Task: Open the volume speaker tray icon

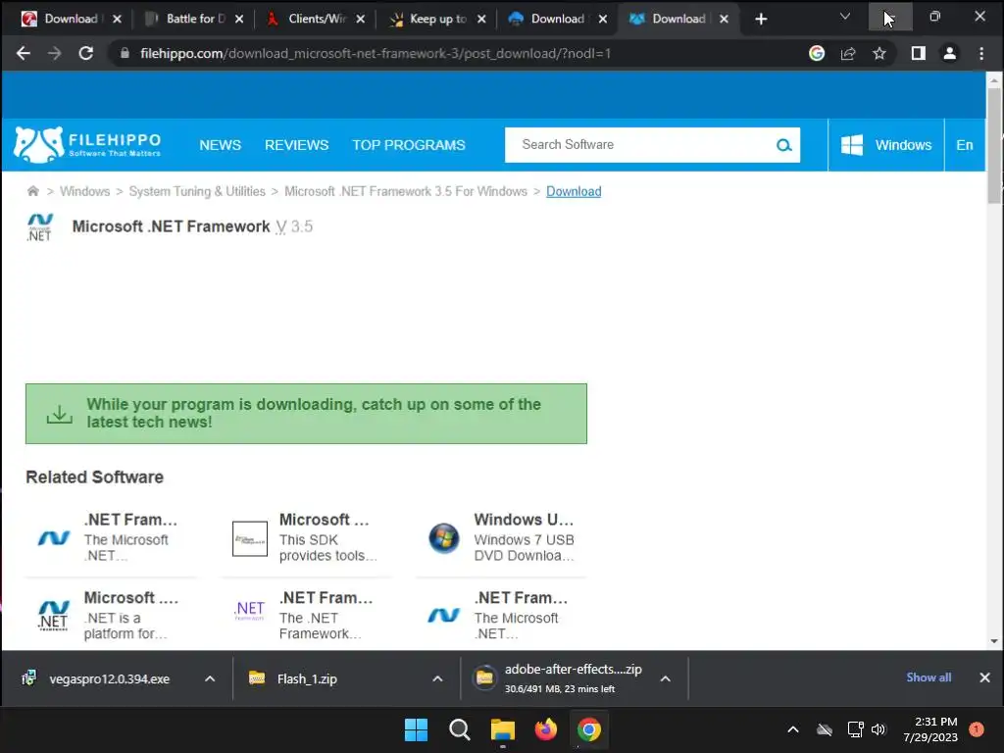Action: pos(878,729)
